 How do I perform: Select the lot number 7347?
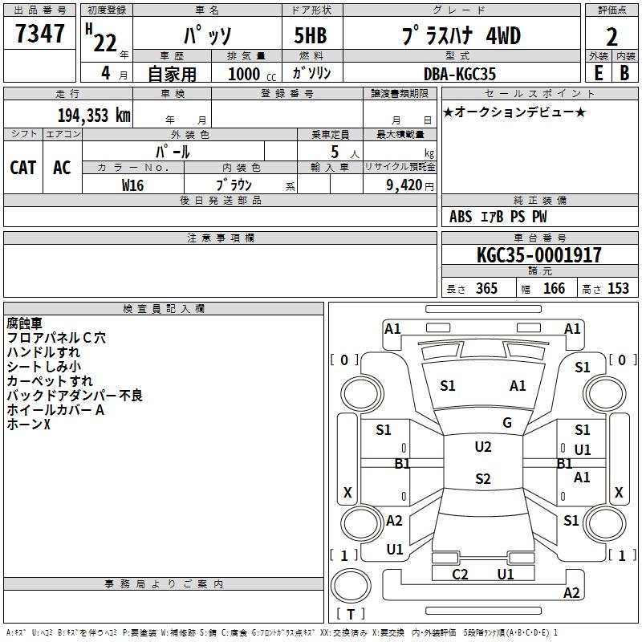(39, 34)
